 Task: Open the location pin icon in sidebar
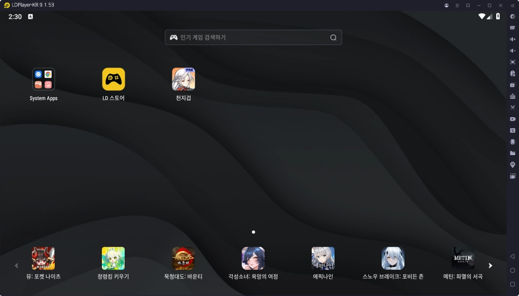click(512, 165)
